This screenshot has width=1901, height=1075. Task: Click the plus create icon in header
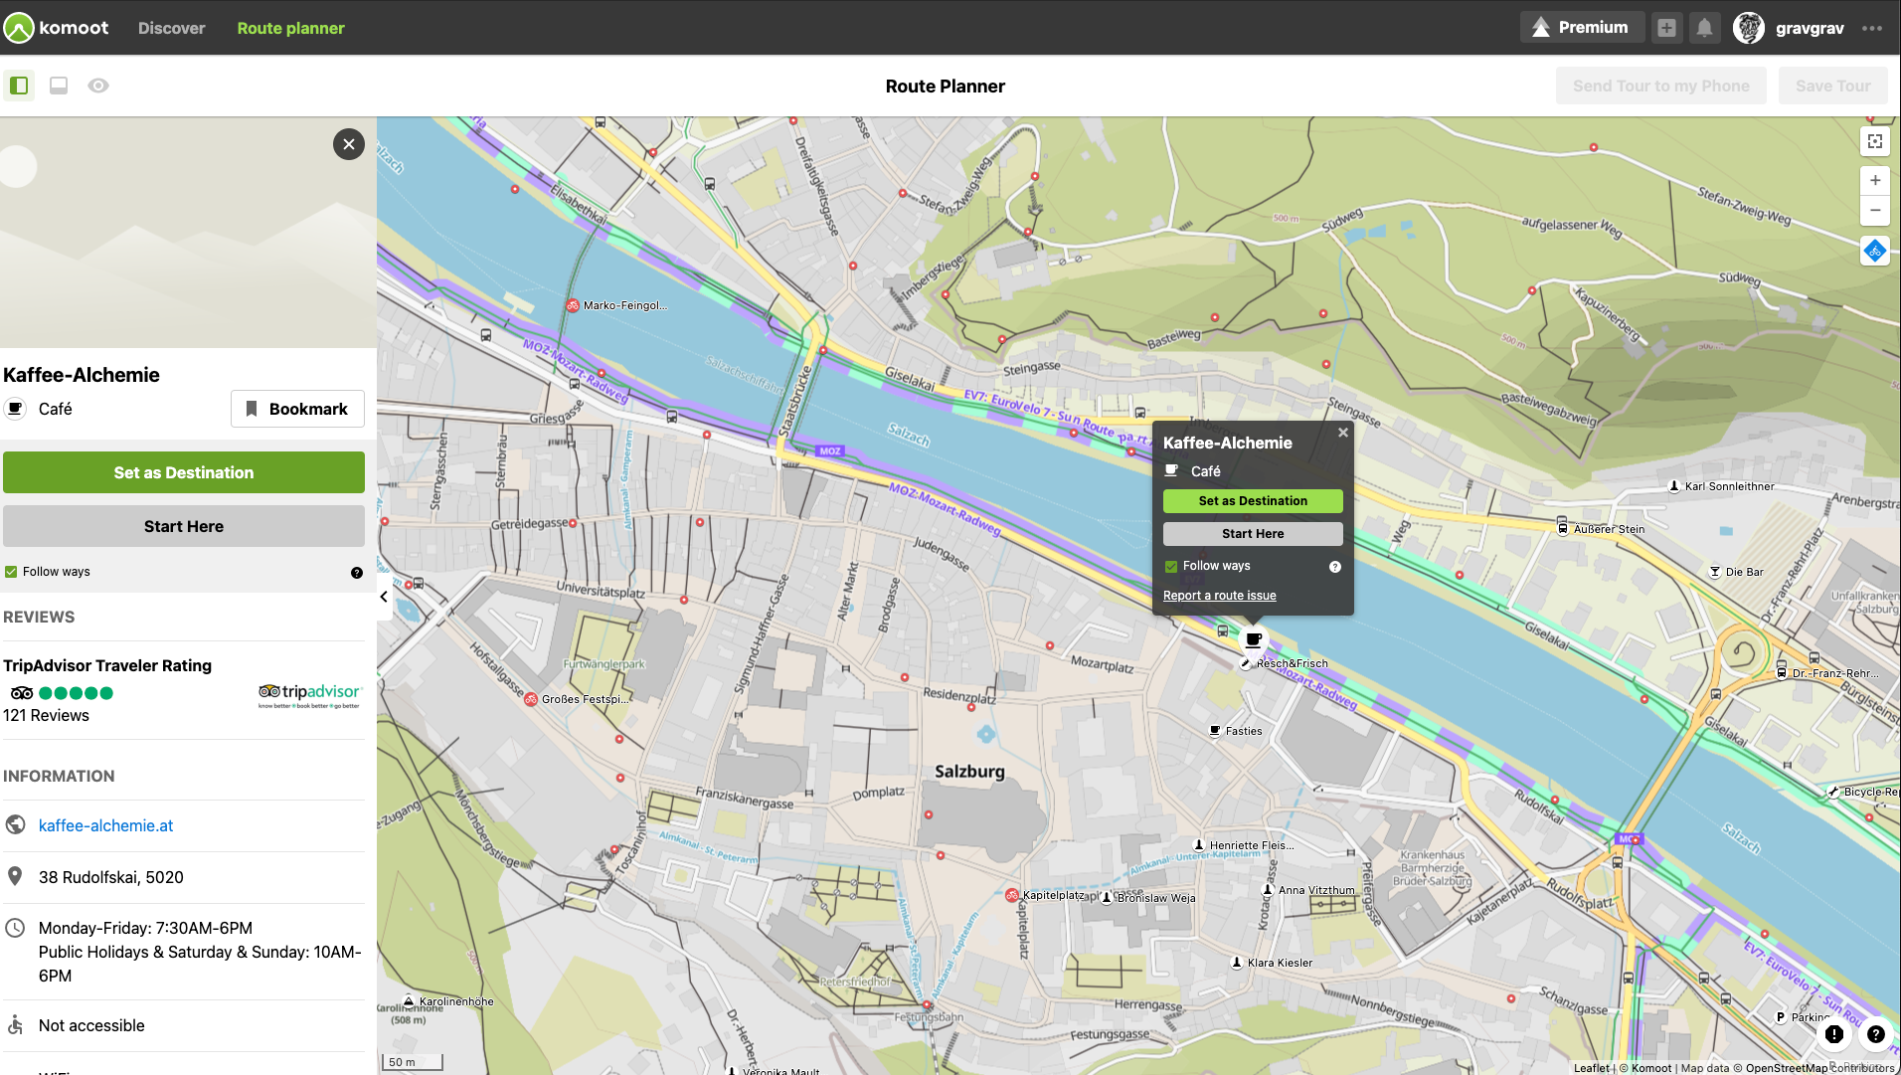tap(1667, 28)
